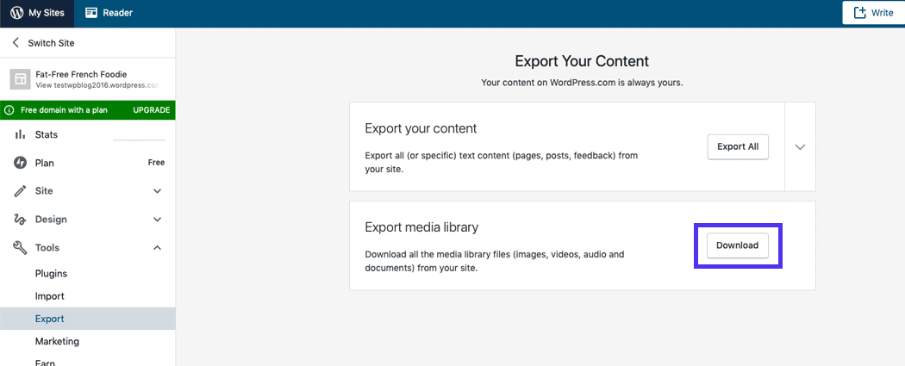905x366 pixels.
Task: Click Download for media library
Action: pos(737,245)
